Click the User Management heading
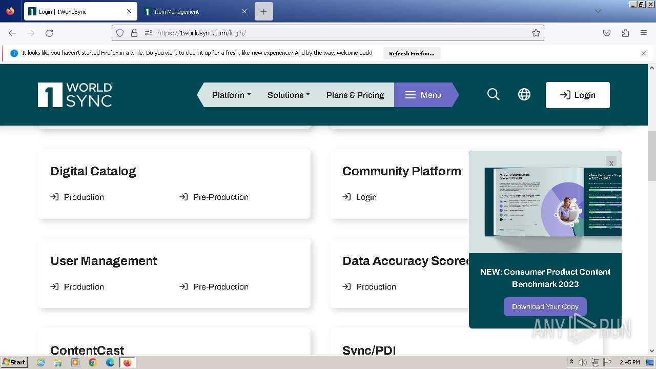Screen dimensions: 656x369 click(x=104, y=261)
